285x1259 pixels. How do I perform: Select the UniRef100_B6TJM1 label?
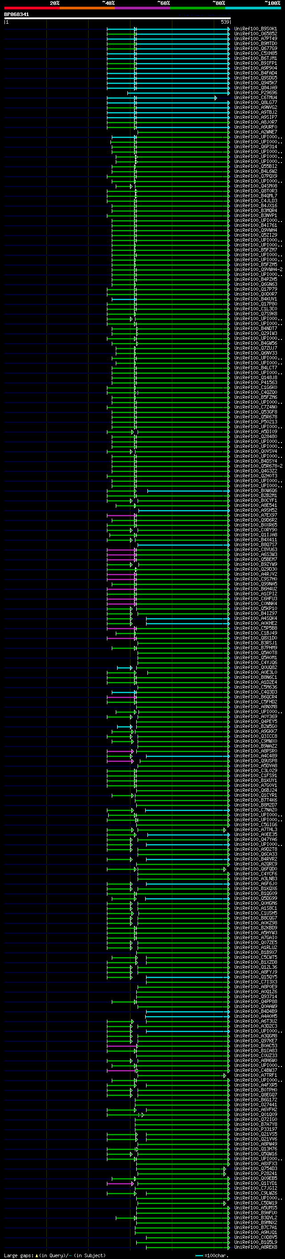255,58
